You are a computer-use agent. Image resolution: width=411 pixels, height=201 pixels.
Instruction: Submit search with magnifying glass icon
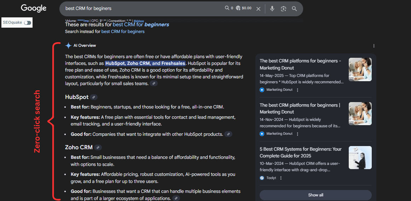(x=294, y=9)
